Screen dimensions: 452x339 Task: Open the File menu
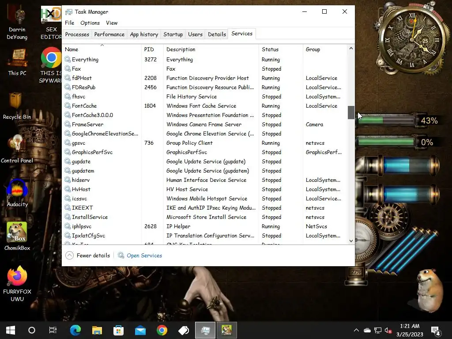[69, 23]
